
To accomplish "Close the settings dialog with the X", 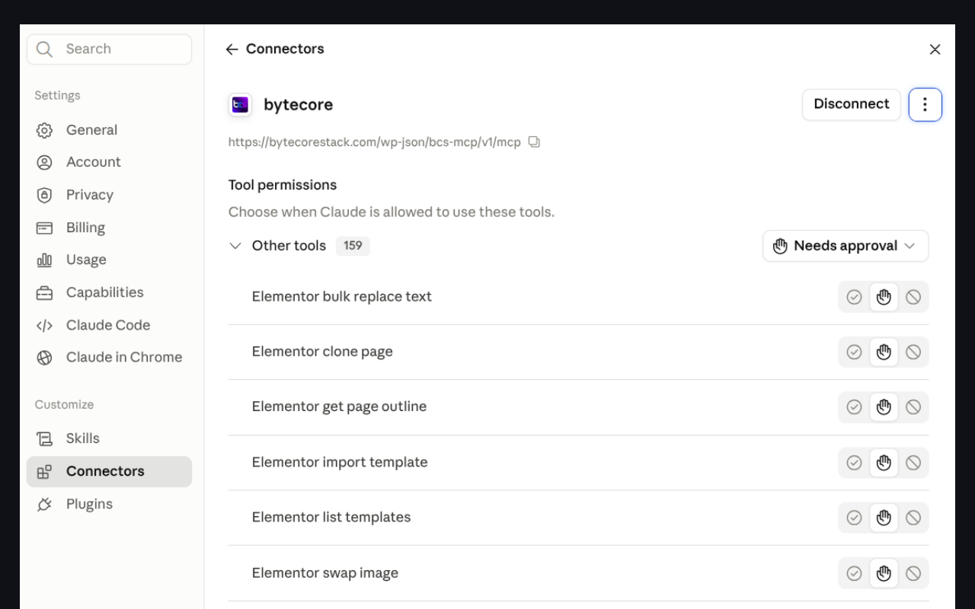I will click(x=935, y=49).
